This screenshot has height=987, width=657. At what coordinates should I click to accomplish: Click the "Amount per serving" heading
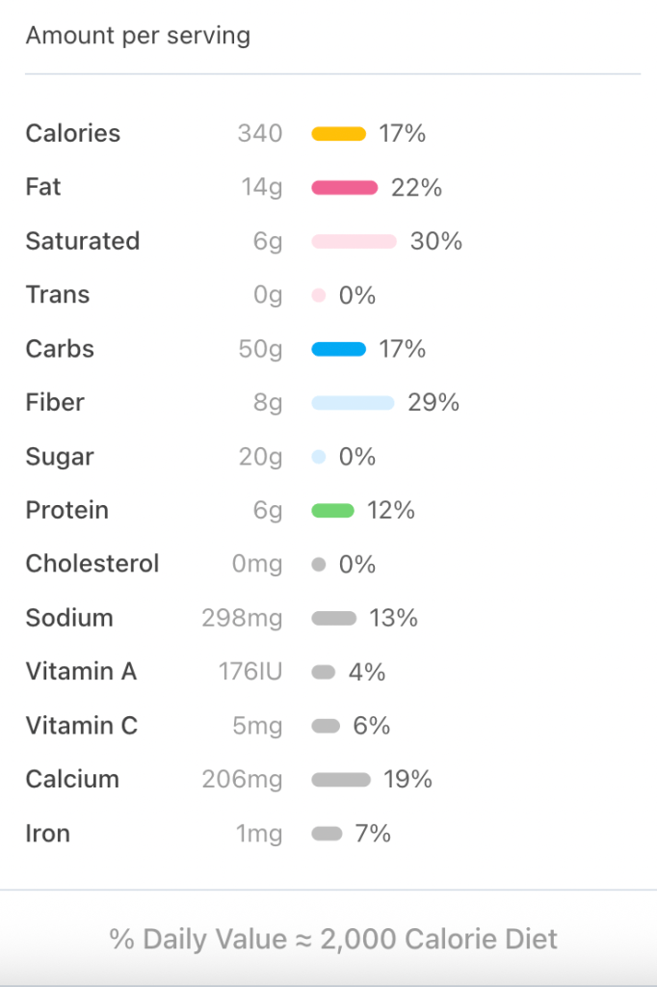coord(138,37)
